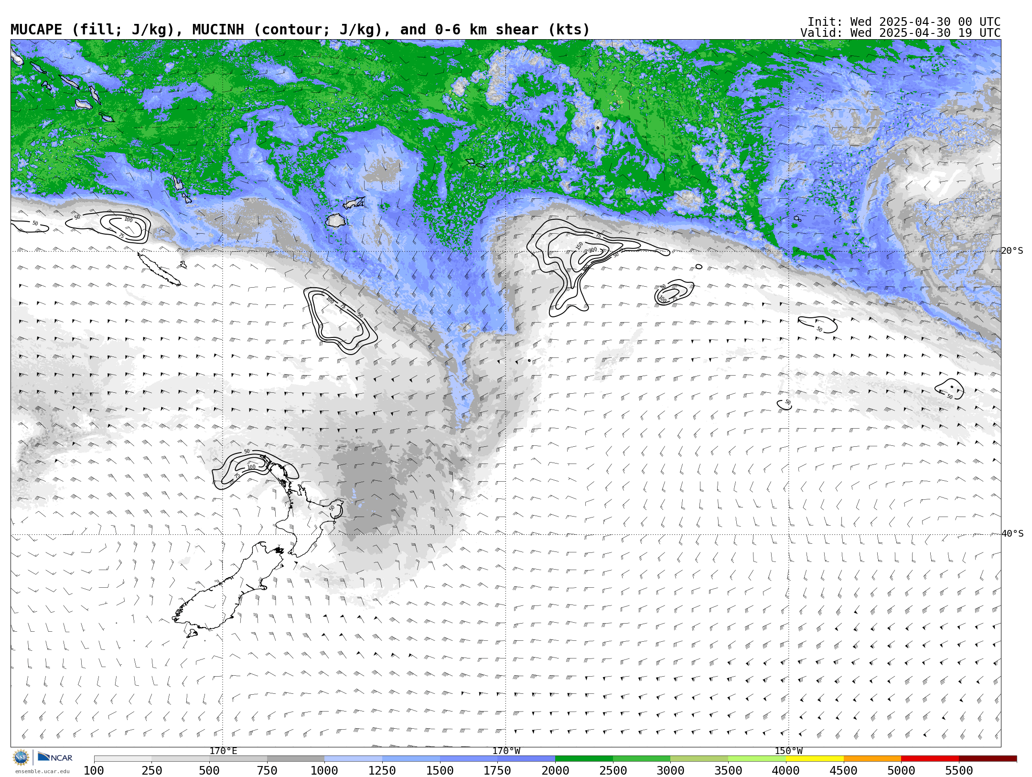Pick the dark green 2000–2500 colorbar swatch
Viewport: 1032px width, 777px height.
584,759
